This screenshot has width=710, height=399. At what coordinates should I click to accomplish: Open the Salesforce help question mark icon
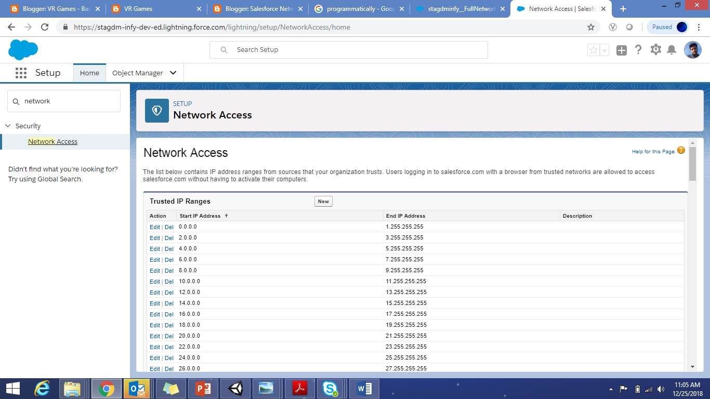click(x=638, y=49)
